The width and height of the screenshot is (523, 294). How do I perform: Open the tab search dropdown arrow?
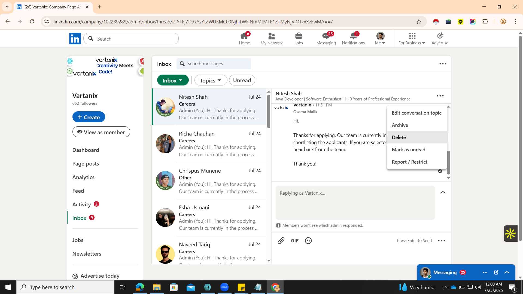[7, 7]
